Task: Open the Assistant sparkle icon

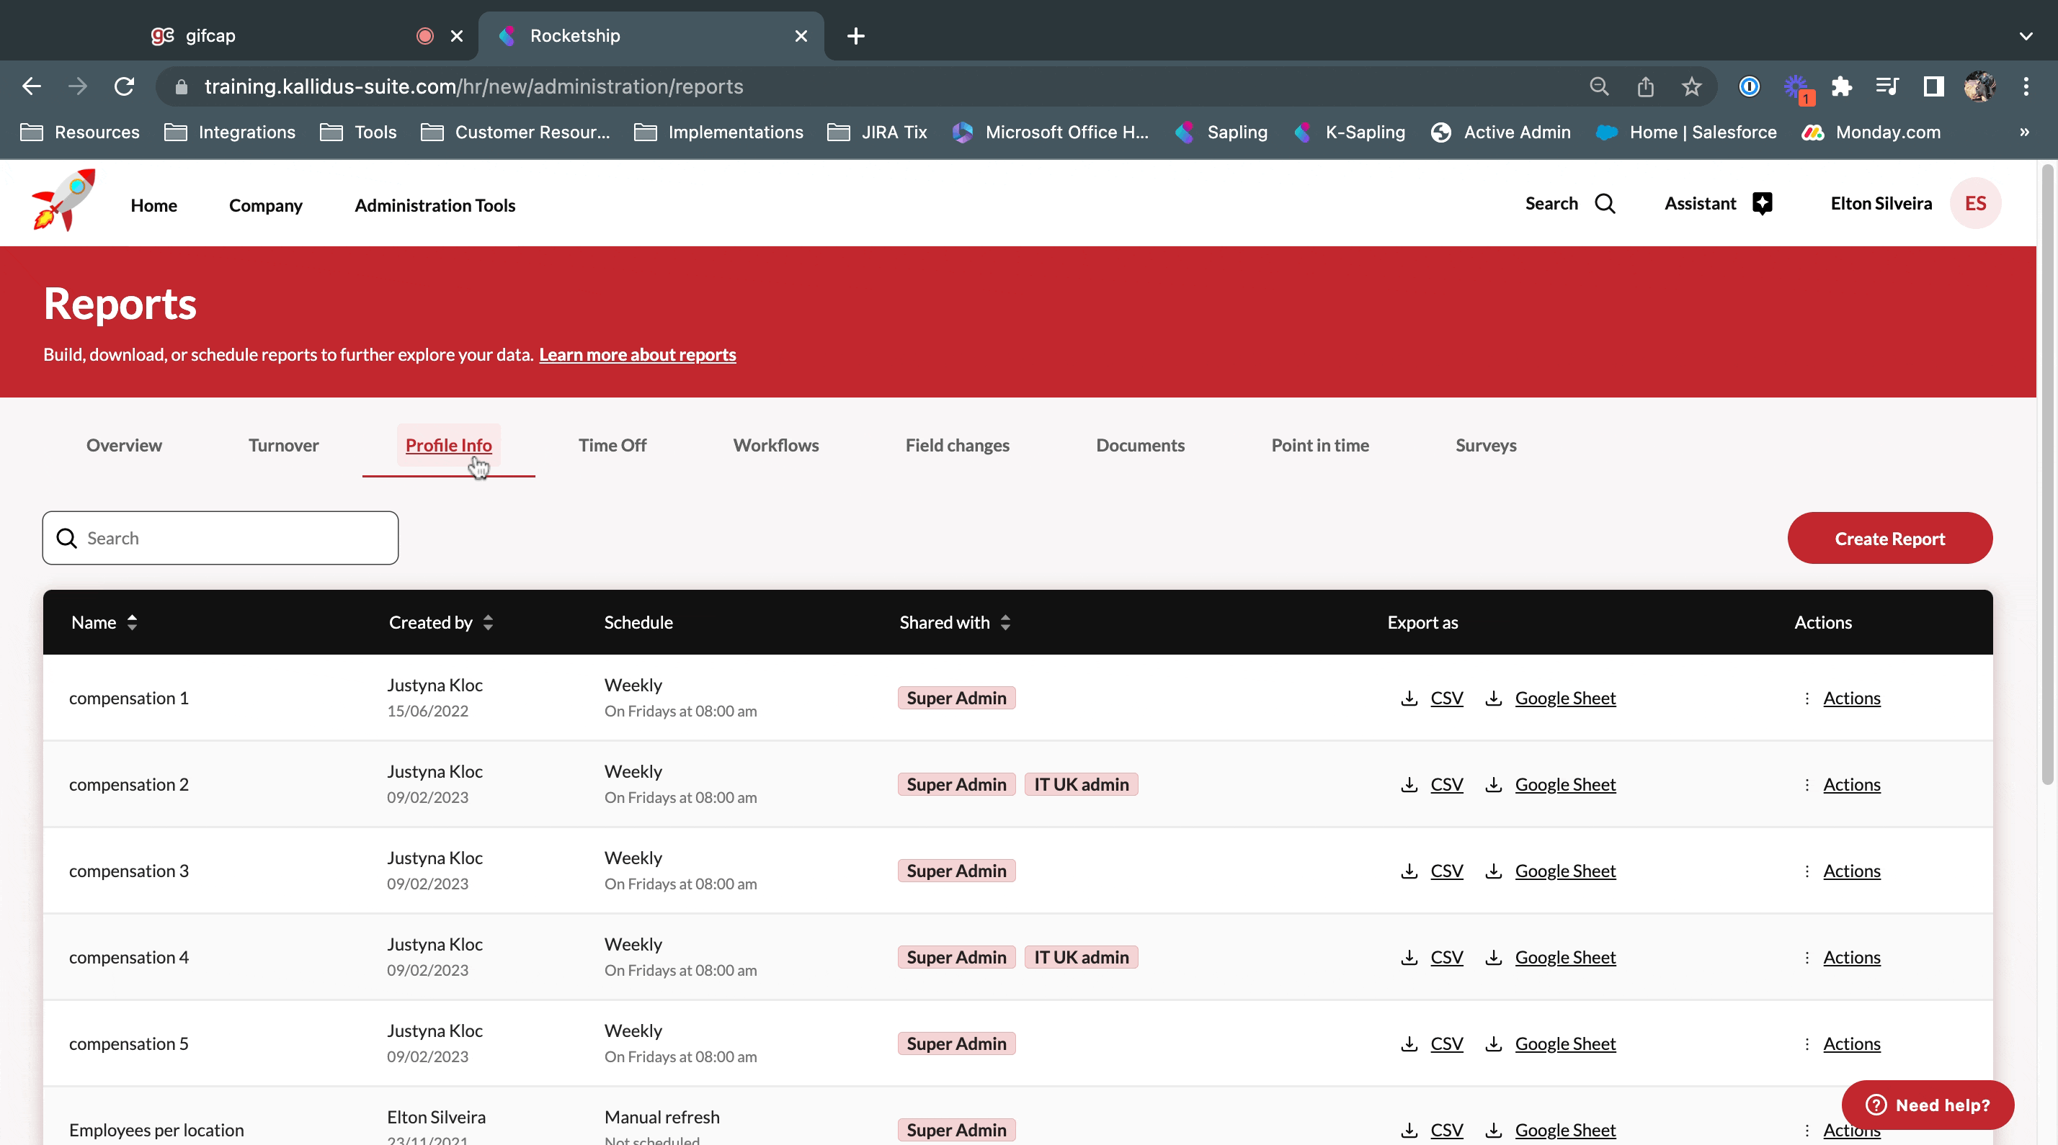Action: pyautogui.click(x=1762, y=204)
